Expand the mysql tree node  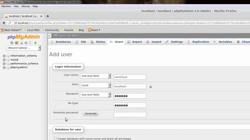(4, 60)
